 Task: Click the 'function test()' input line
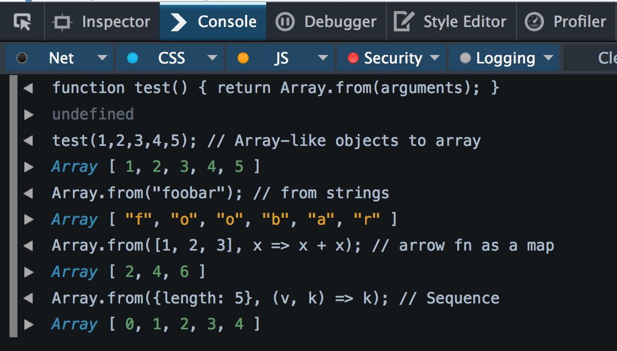pos(276,88)
